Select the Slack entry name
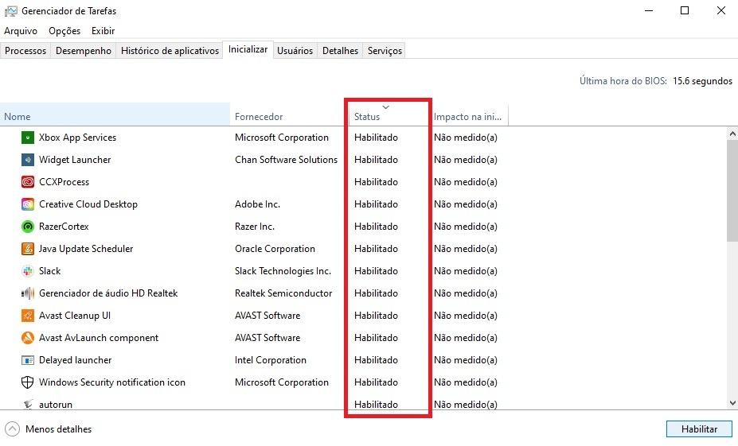 pos(50,271)
